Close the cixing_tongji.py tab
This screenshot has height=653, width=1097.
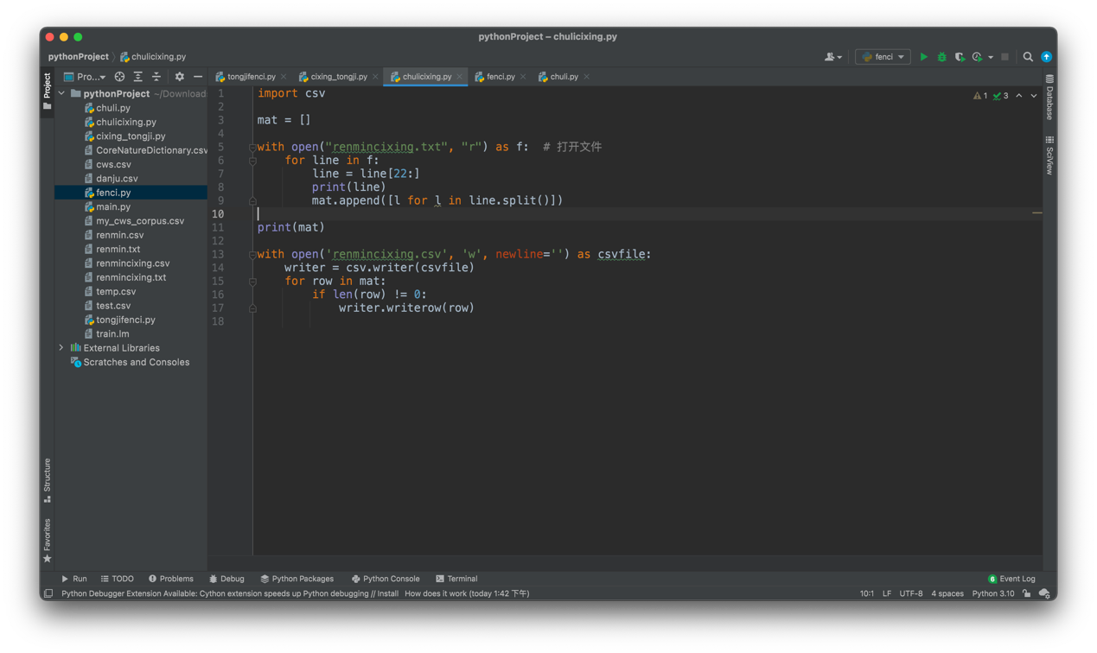(x=375, y=77)
